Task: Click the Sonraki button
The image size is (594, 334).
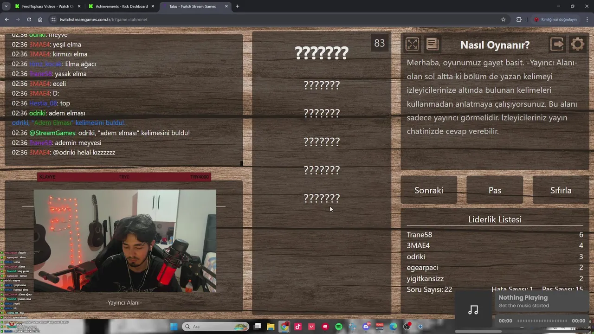Action: pos(429,190)
